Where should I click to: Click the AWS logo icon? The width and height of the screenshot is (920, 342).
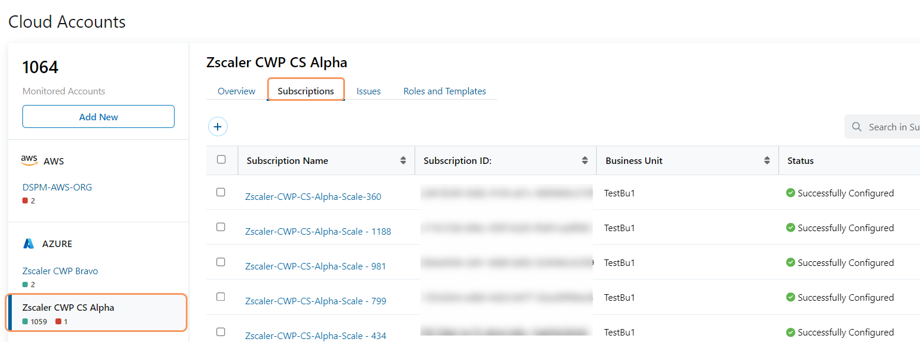click(x=29, y=160)
